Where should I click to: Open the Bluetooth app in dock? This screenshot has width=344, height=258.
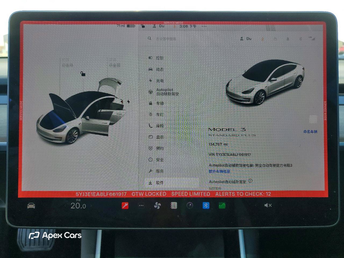click(206, 206)
